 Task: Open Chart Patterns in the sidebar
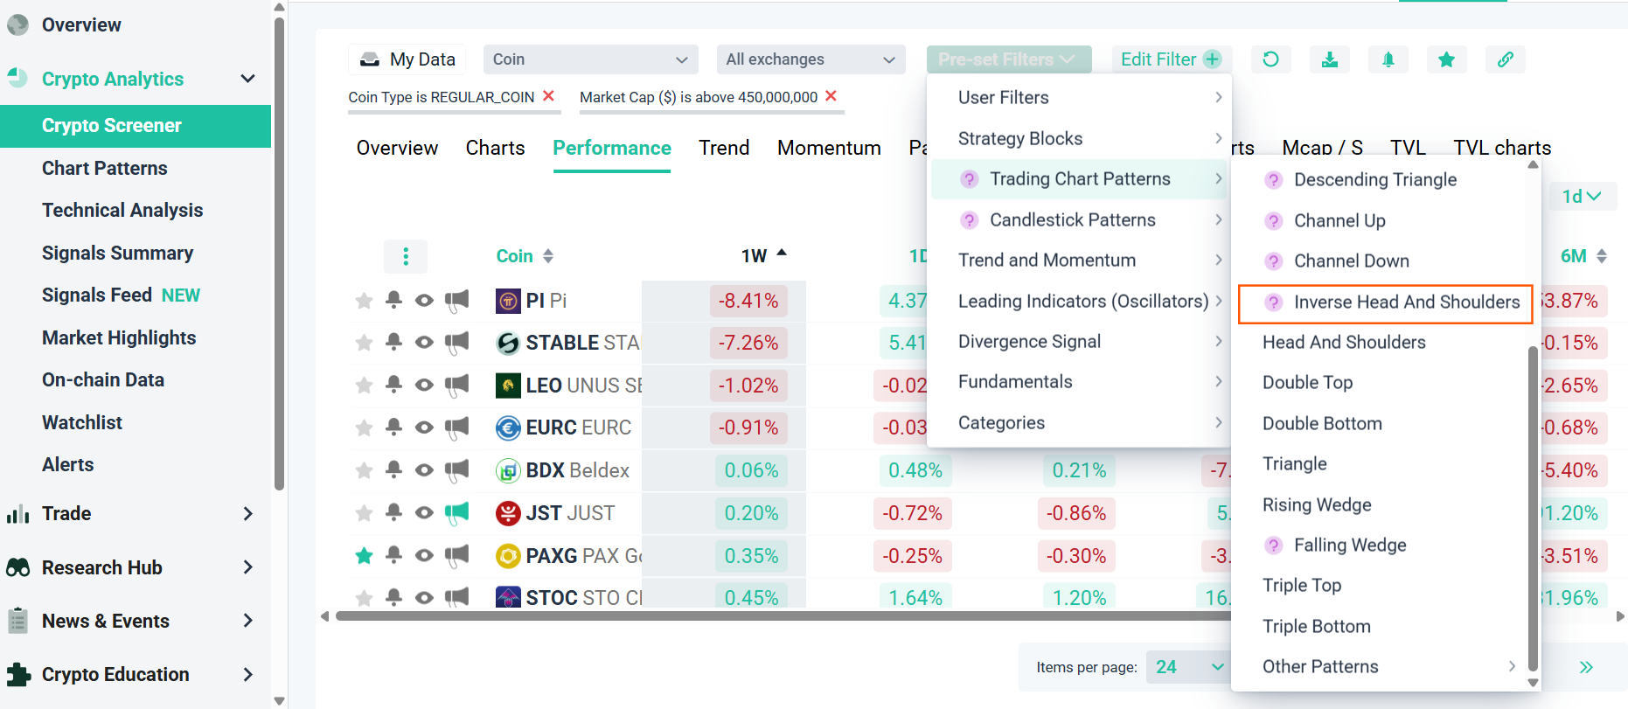coord(105,168)
